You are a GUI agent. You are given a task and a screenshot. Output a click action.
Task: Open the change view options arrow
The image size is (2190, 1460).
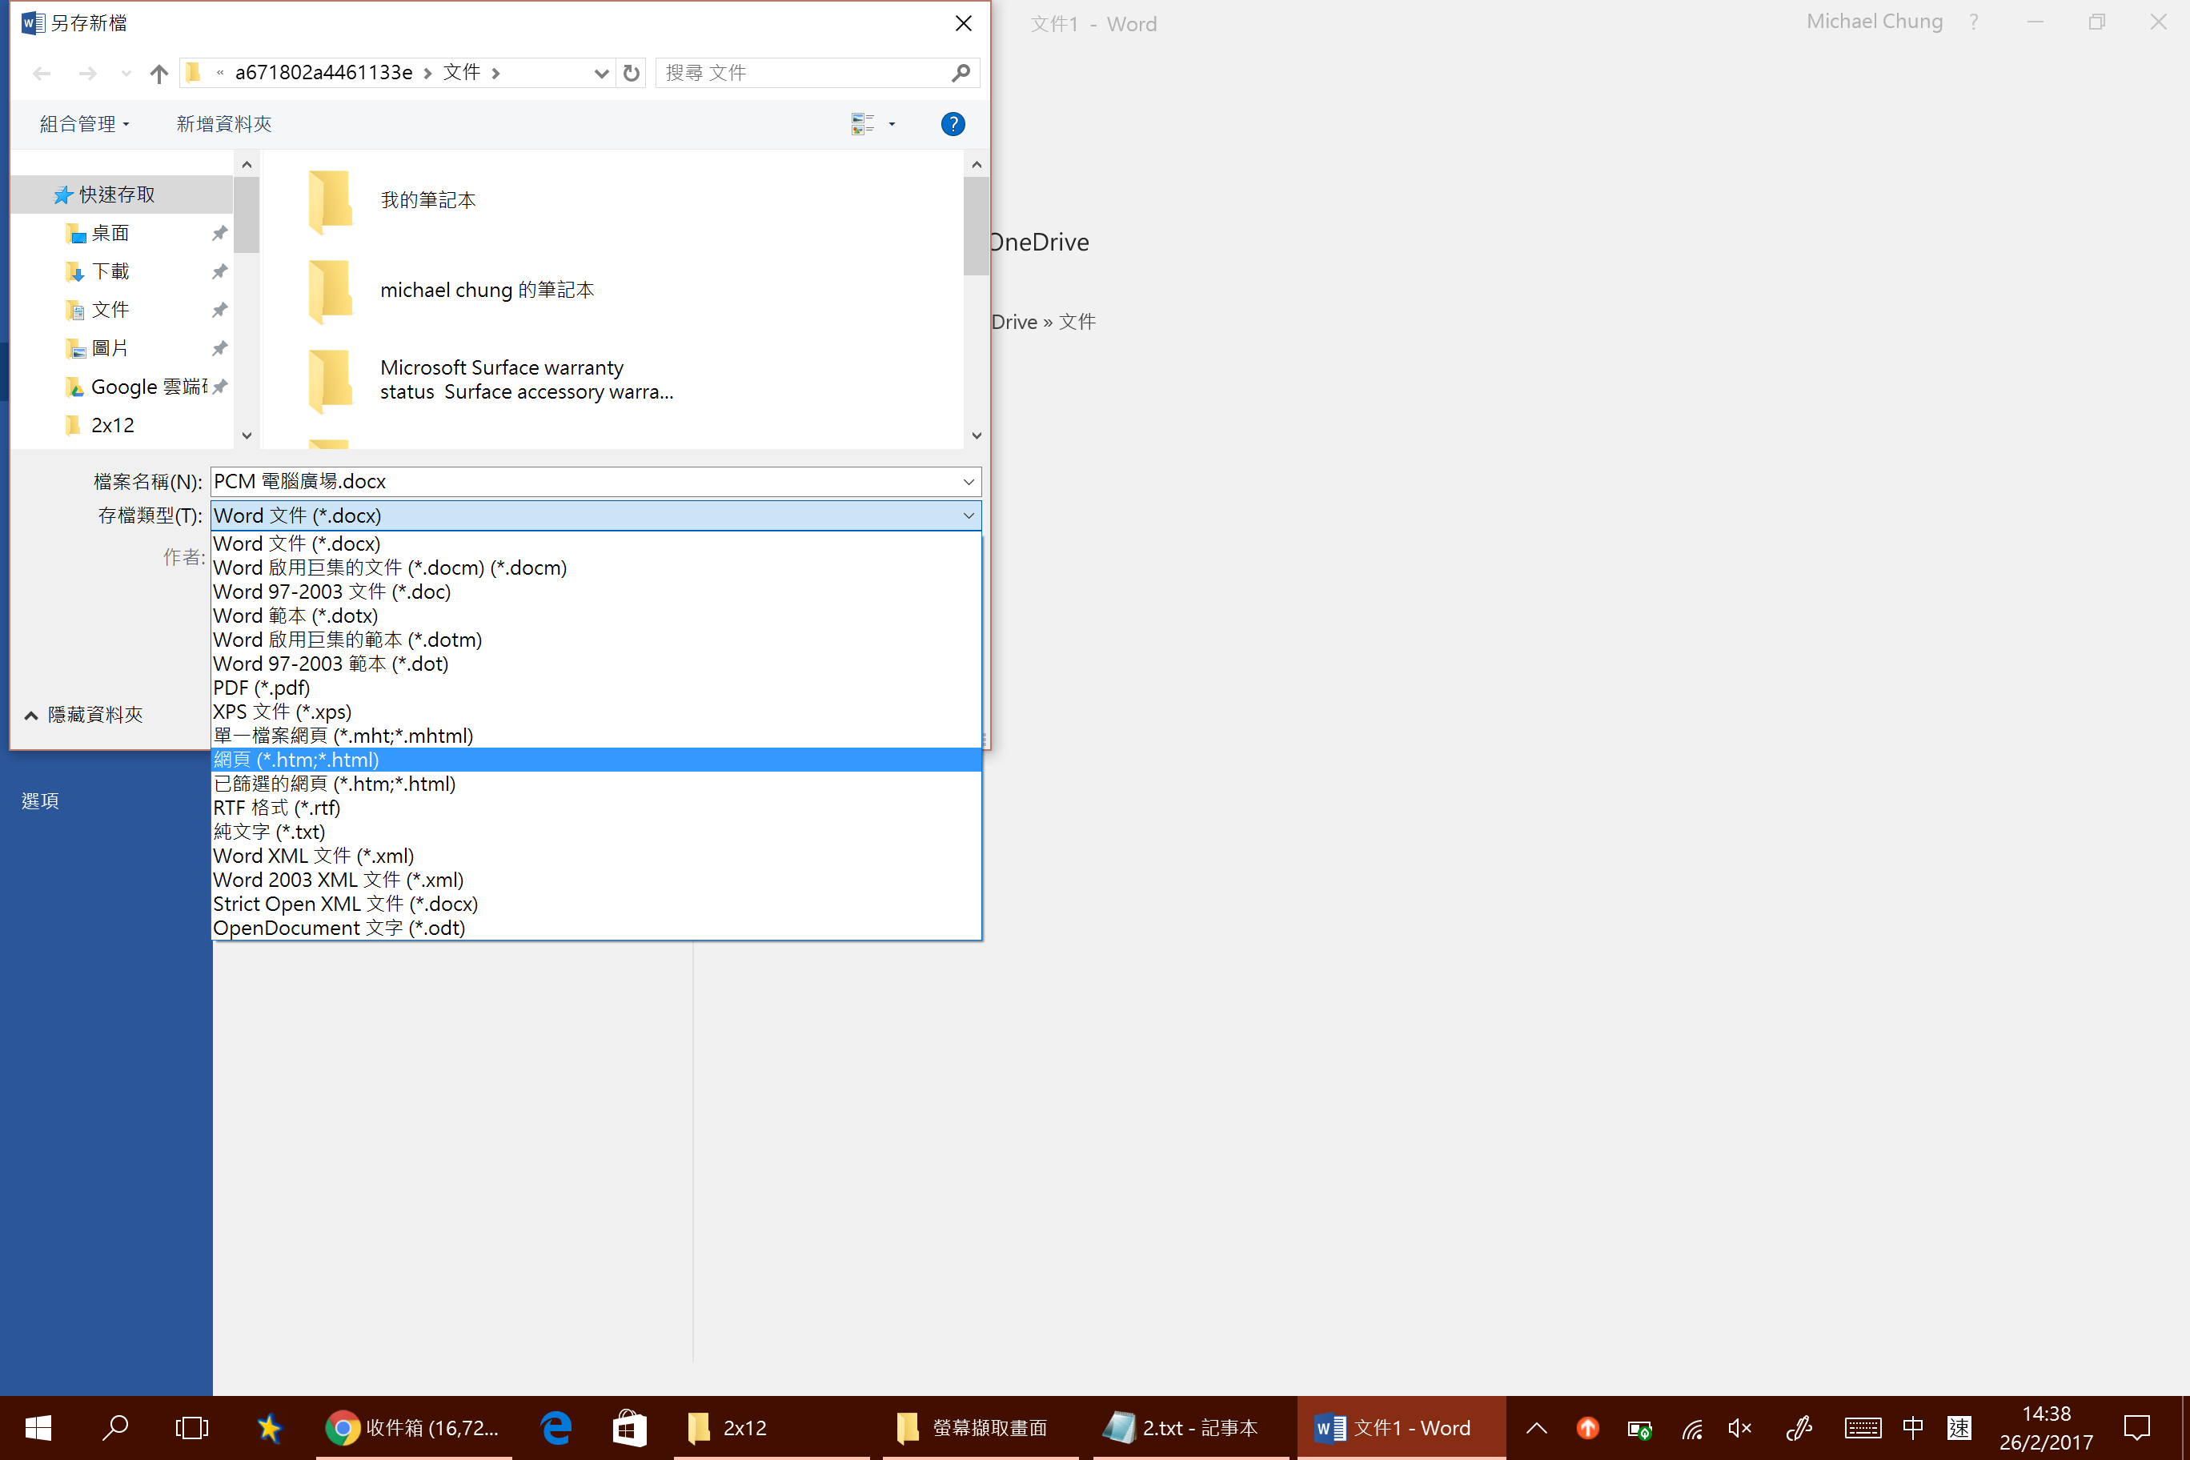pyautogui.click(x=891, y=124)
